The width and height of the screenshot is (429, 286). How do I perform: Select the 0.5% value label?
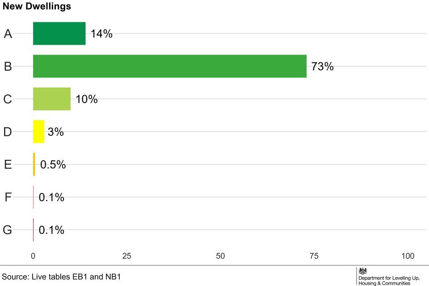[53, 164]
